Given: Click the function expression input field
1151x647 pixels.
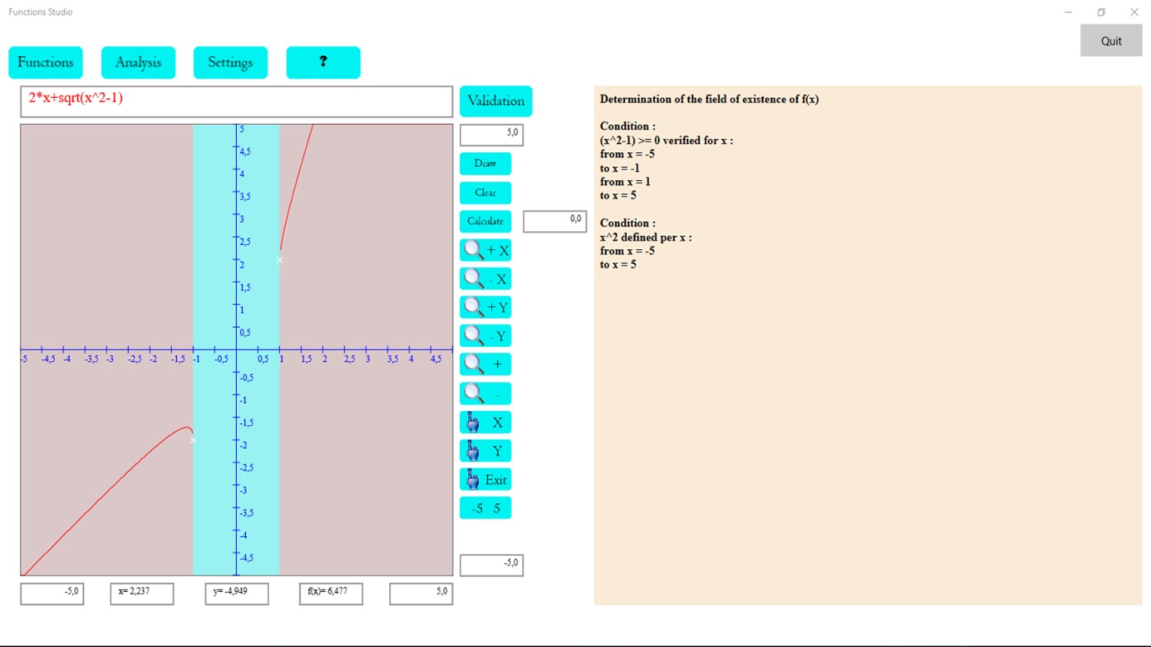Looking at the screenshot, I should coord(236,101).
